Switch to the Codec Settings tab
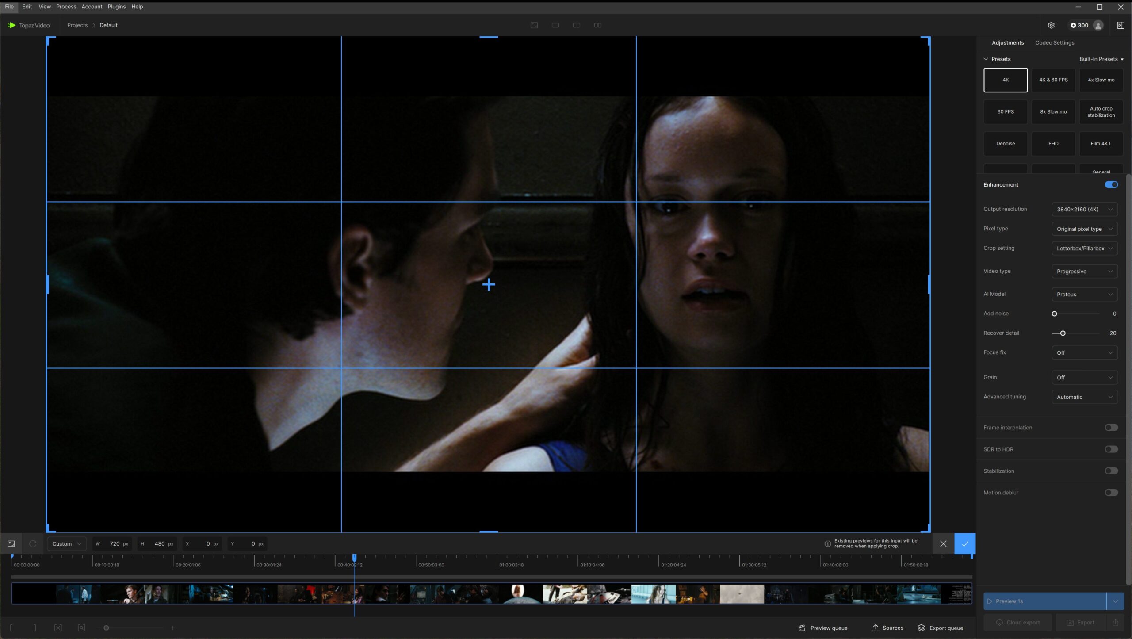Image resolution: width=1132 pixels, height=639 pixels. tap(1054, 43)
